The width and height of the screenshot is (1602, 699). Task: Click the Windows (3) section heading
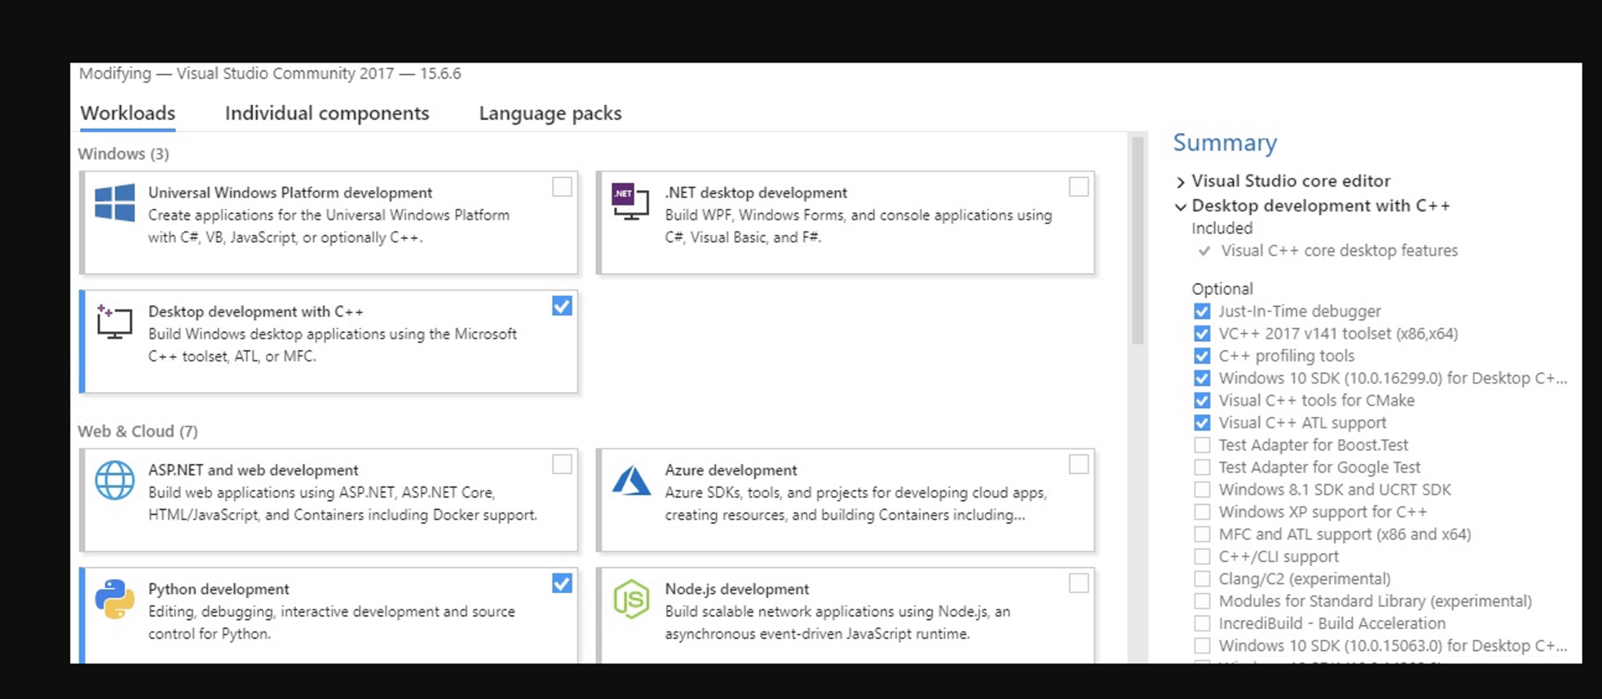(x=123, y=153)
